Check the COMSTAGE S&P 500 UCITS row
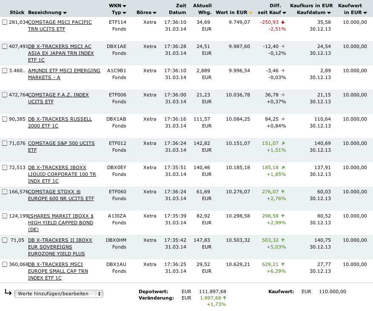This screenshot has width=373, height=311. click(x=5, y=144)
